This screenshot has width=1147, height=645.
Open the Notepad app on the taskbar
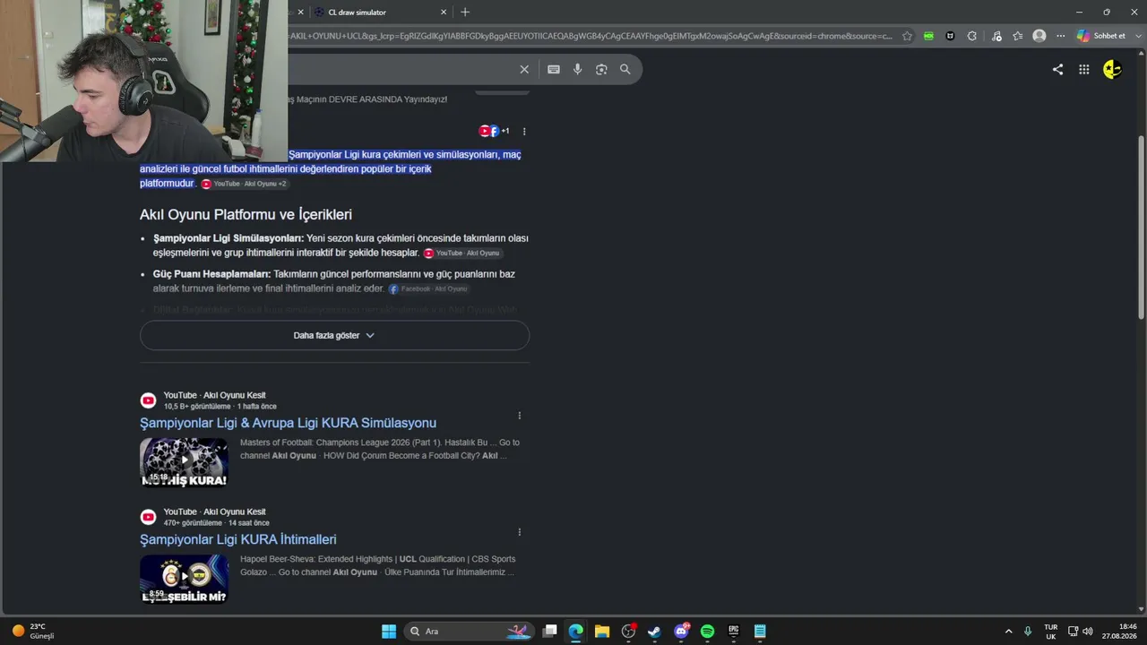[760, 632]
